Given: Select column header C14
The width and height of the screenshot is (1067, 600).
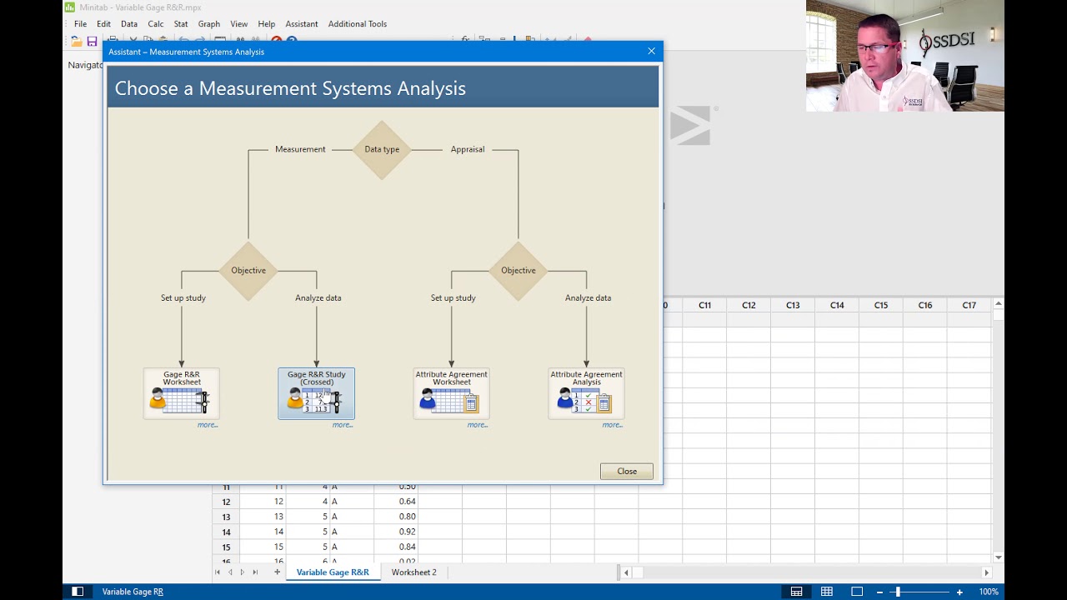Looking at the screenshot, I should pyautogui.click(x=837, y=306).
